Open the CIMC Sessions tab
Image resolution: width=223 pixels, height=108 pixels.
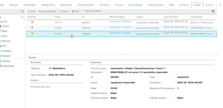coord(156,5)
